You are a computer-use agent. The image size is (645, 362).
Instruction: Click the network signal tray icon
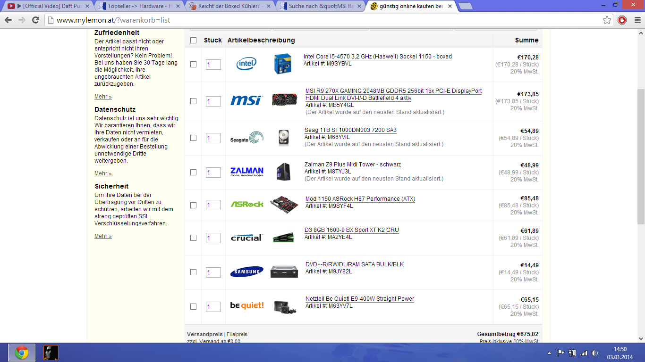click(x=584, y=353)
